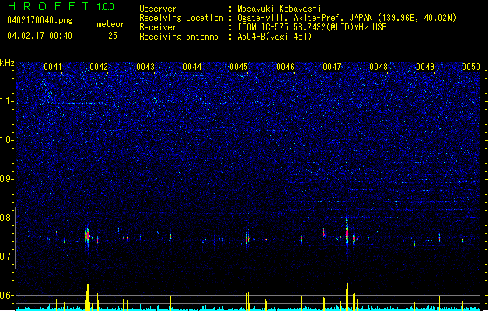Click the Ogata-vill. Akita-Pref. JAPAN location text
Image resolution: width=489 pixels, height=311 pixels.
pos(305,18)
